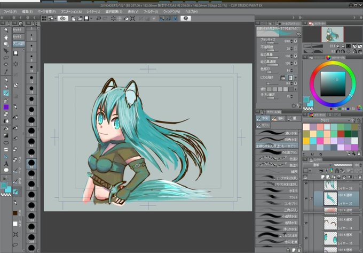The width and height of the screenshot is (363, 253).
Task: Toggle the clip to layer below icon
Action: tap(321, 171)
